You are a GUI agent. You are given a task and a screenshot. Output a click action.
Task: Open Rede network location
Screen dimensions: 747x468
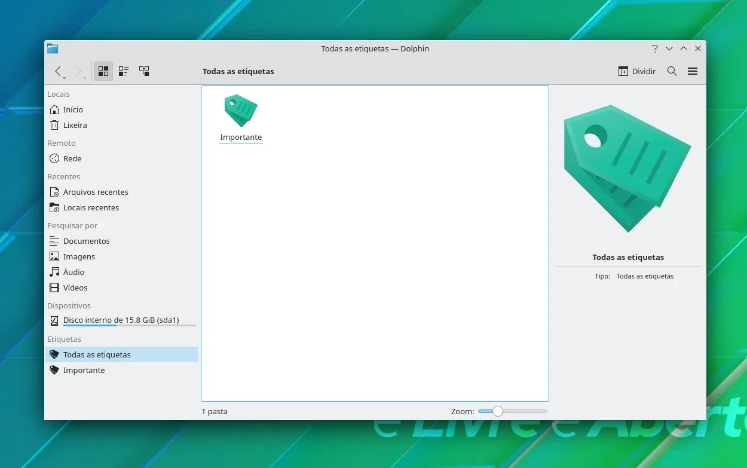(x=121, y=158)
